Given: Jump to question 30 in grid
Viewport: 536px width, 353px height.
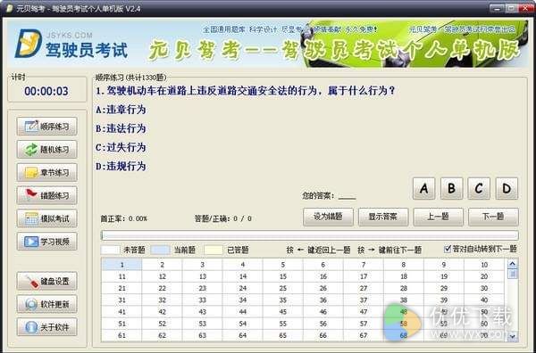Looking at the screenshot, I should point(484,288).
